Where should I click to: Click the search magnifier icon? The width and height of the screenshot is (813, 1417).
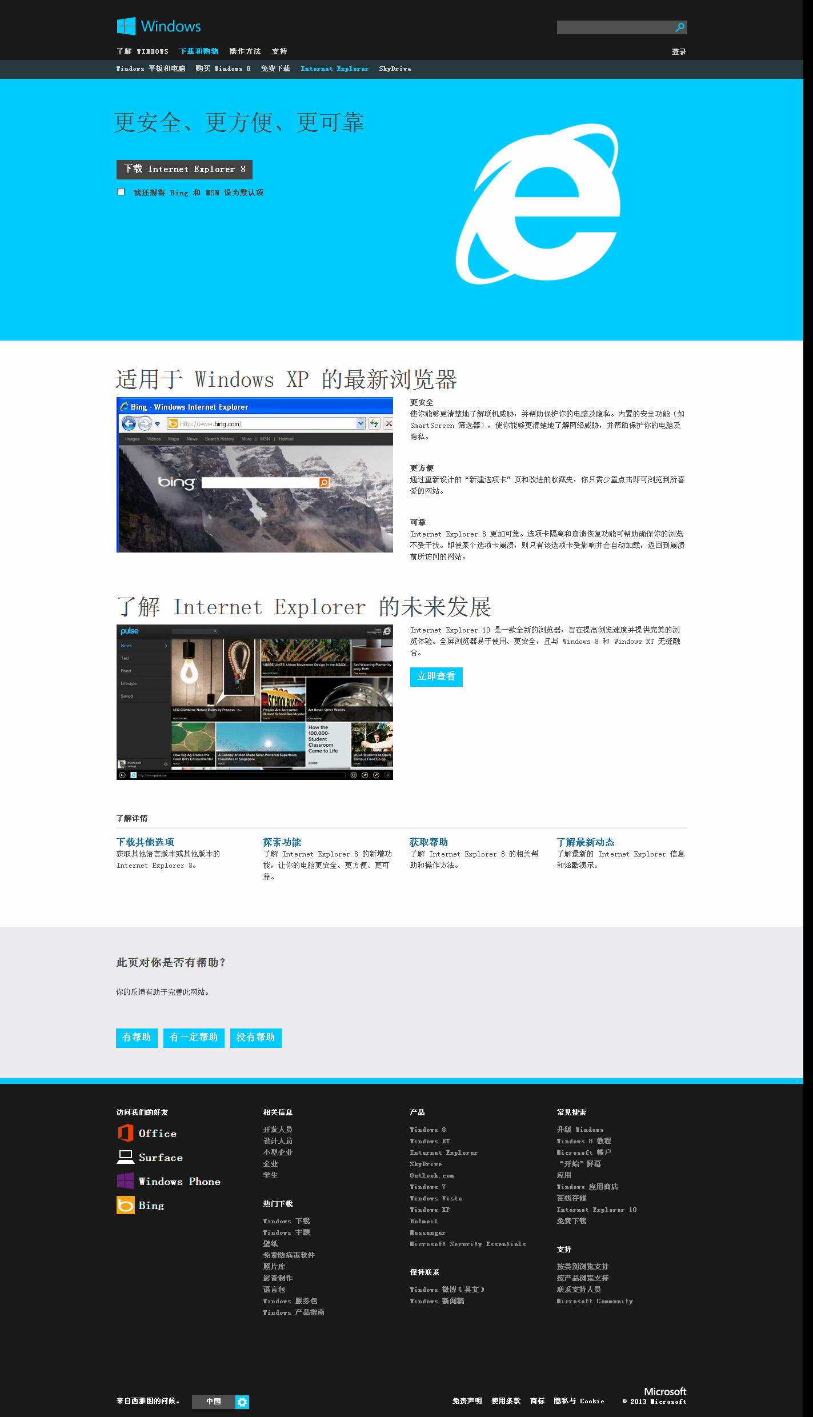click(x=680, y=27)
